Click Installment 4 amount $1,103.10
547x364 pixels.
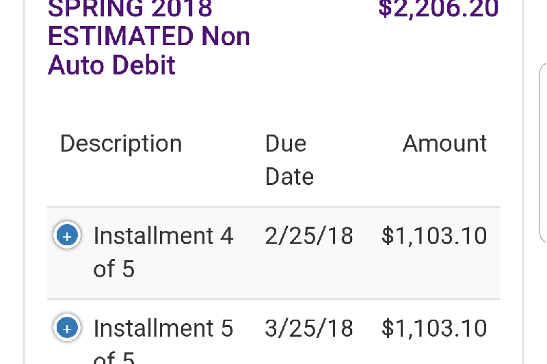coord(434,236)
